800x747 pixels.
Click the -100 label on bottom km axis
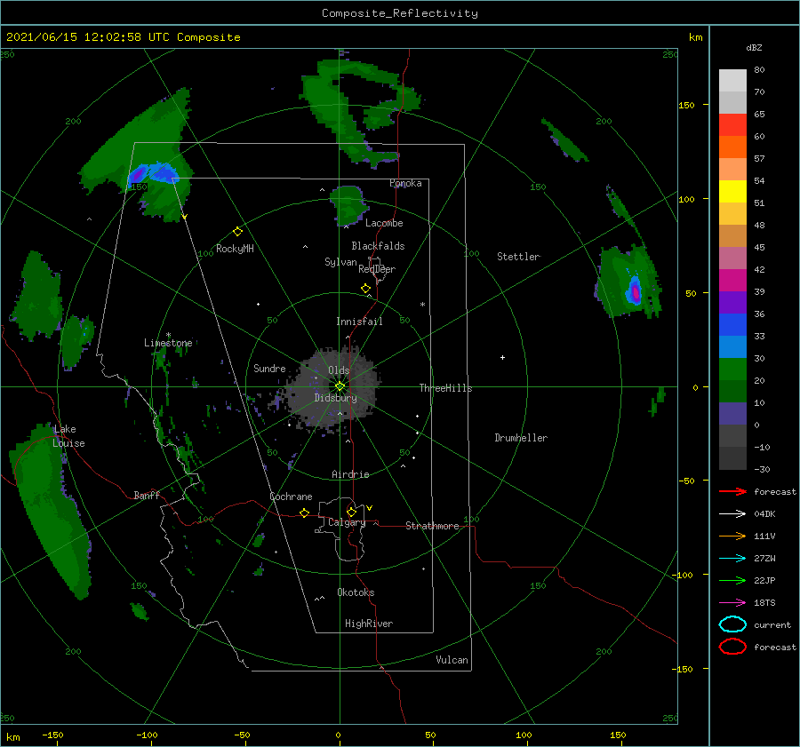click(x=147, y=735)
